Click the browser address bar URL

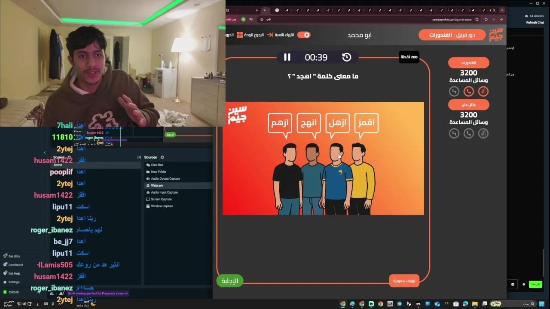(452, 19)
